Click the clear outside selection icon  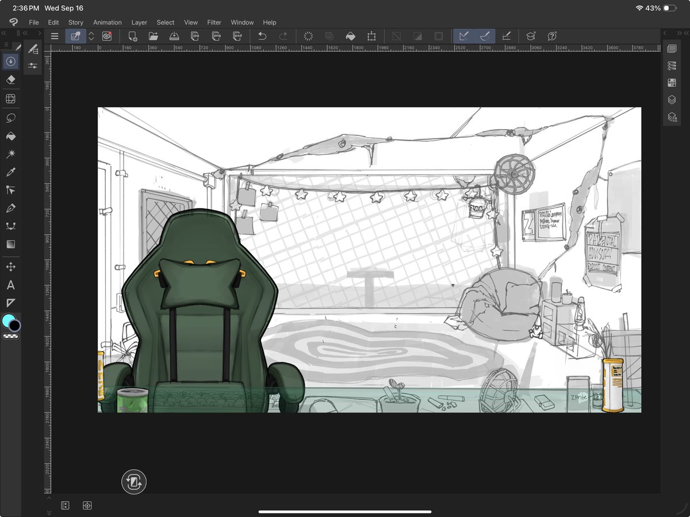[329, 36]
